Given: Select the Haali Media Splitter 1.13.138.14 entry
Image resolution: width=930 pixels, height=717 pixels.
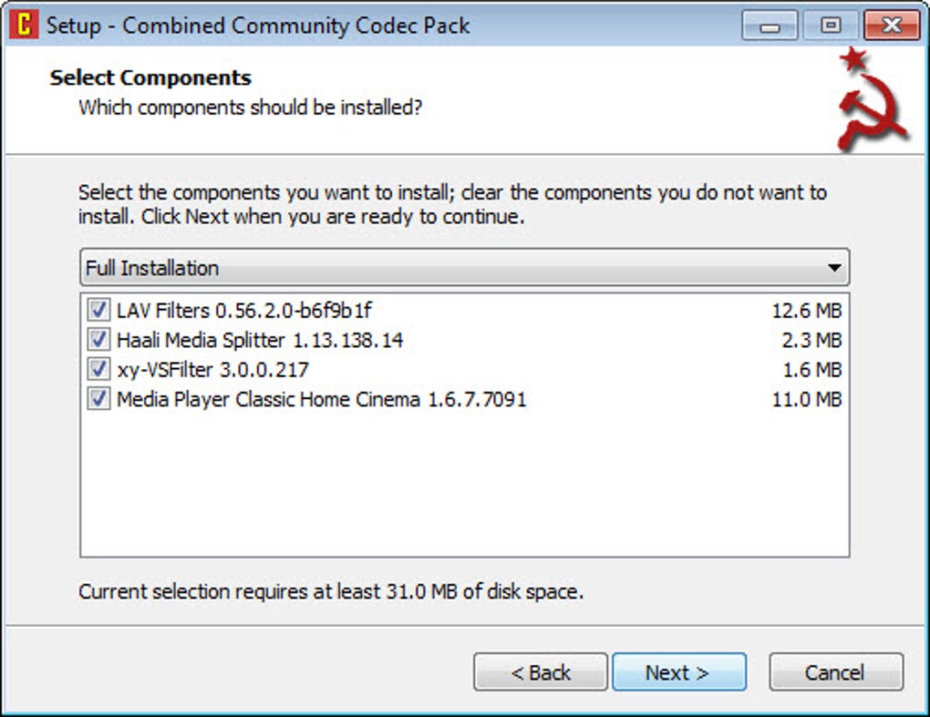Looking at the screenshot, I should click(x=260, y=341).
